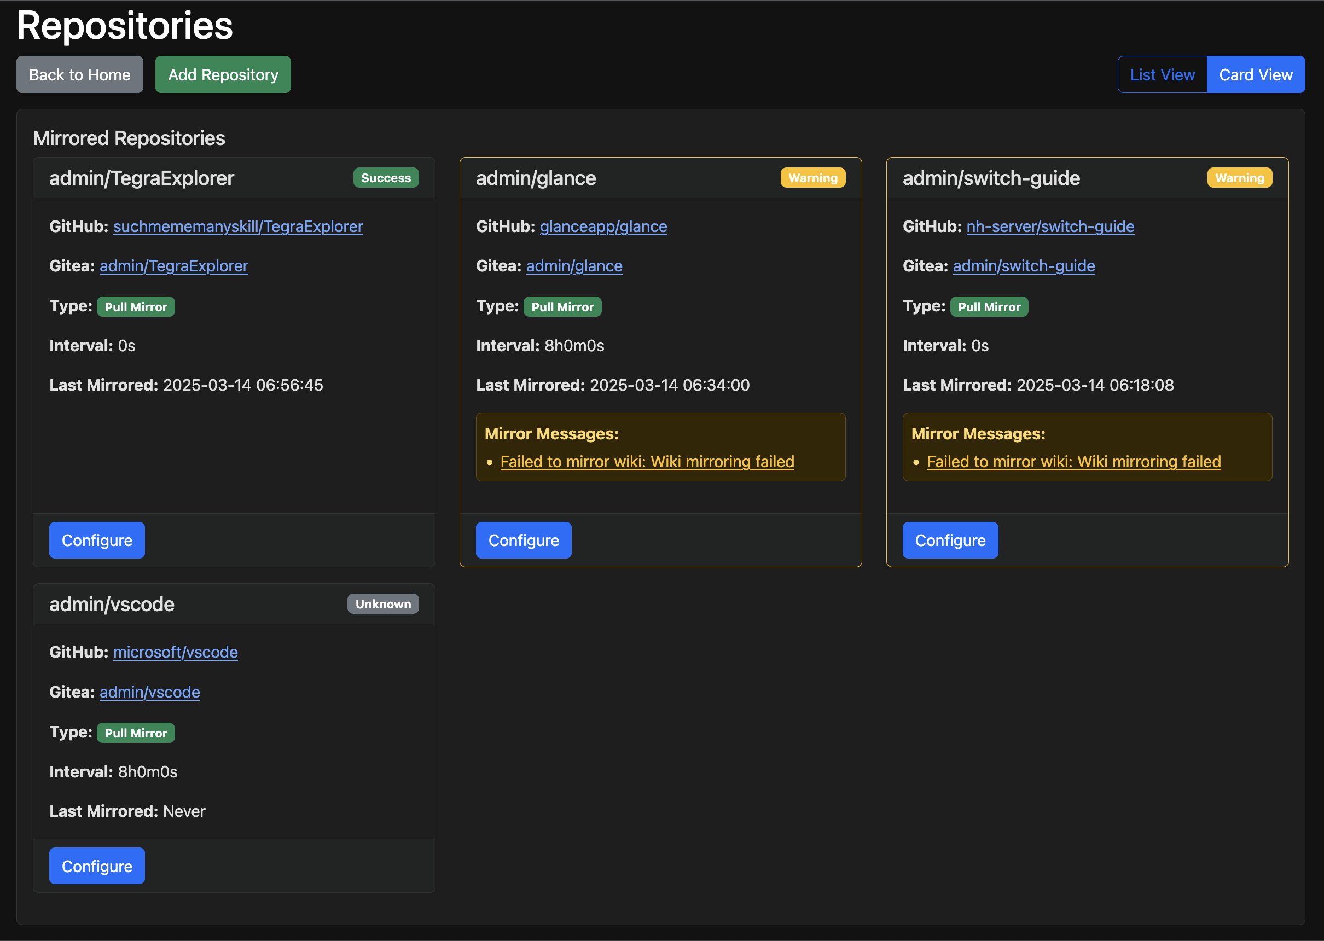Click Interval 8h0m0s in glance card
The height and width of the screenshot is (941, 1324).
(539, 346)
